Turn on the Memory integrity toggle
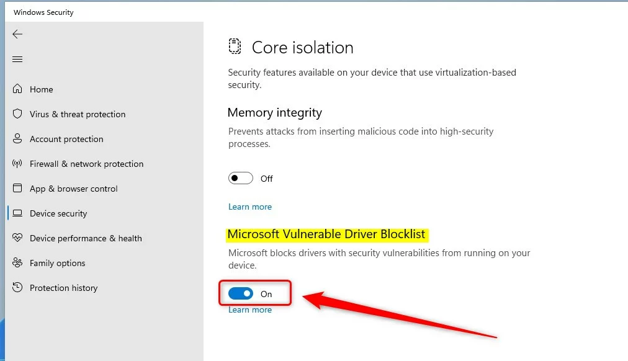The height and width of the screenshot is (361, 628). pos(241,178)
